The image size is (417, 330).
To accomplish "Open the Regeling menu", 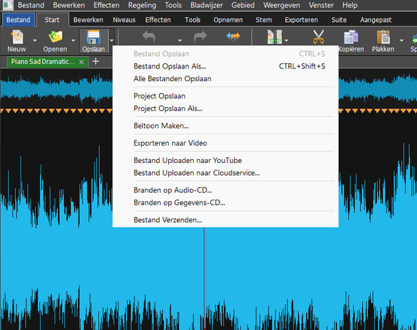I will click(142, 5).
